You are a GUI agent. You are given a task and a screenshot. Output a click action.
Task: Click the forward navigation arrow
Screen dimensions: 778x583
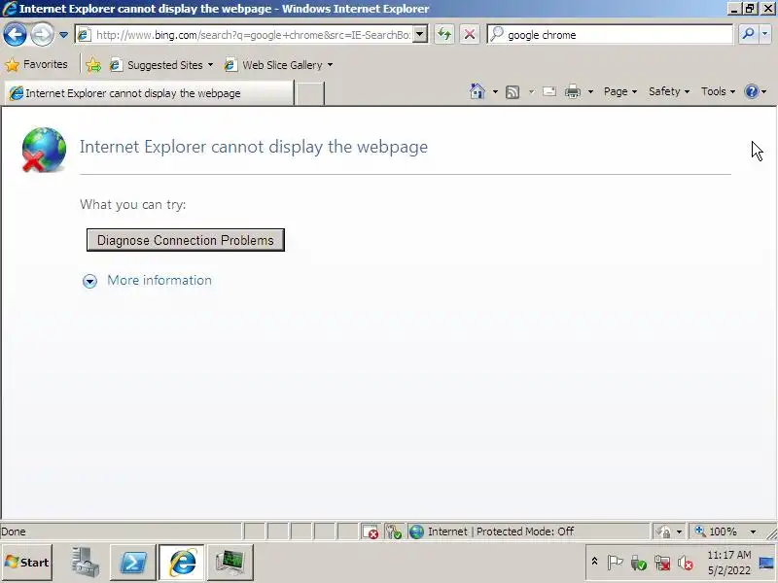[x=42, y=35]
